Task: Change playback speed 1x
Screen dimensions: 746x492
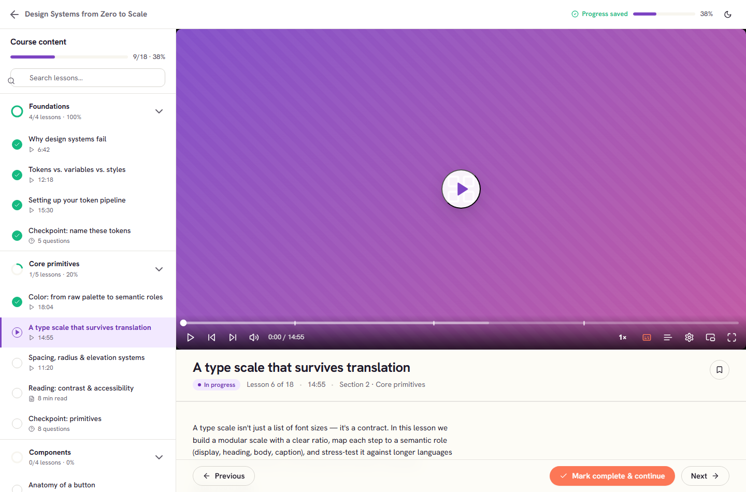Action: (x=623, y=337)
